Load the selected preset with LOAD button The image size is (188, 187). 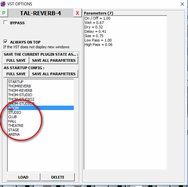[23, 177]
